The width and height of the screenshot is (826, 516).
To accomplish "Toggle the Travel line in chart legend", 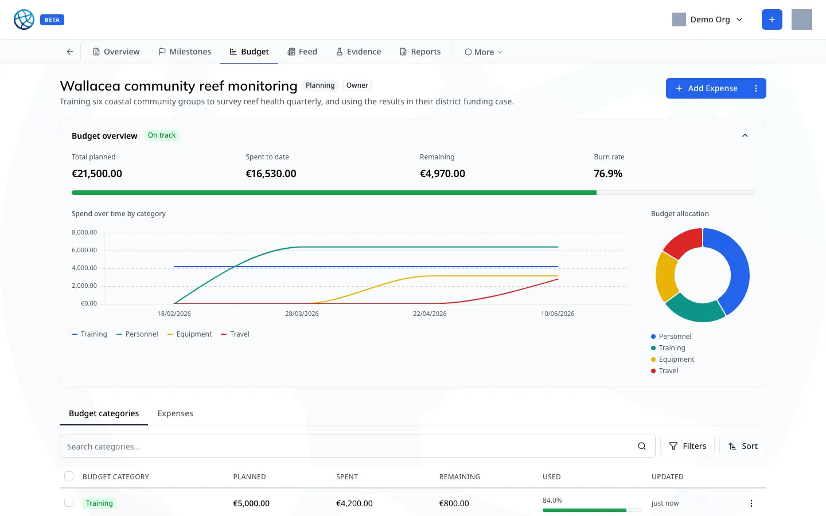I will (235, 334).
